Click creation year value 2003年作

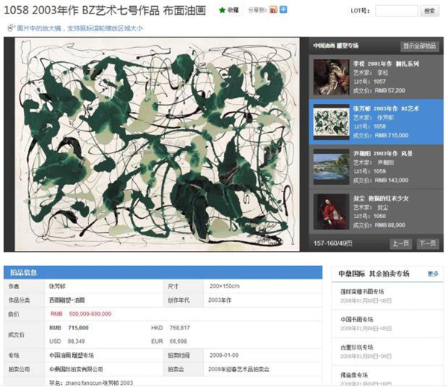220,300
